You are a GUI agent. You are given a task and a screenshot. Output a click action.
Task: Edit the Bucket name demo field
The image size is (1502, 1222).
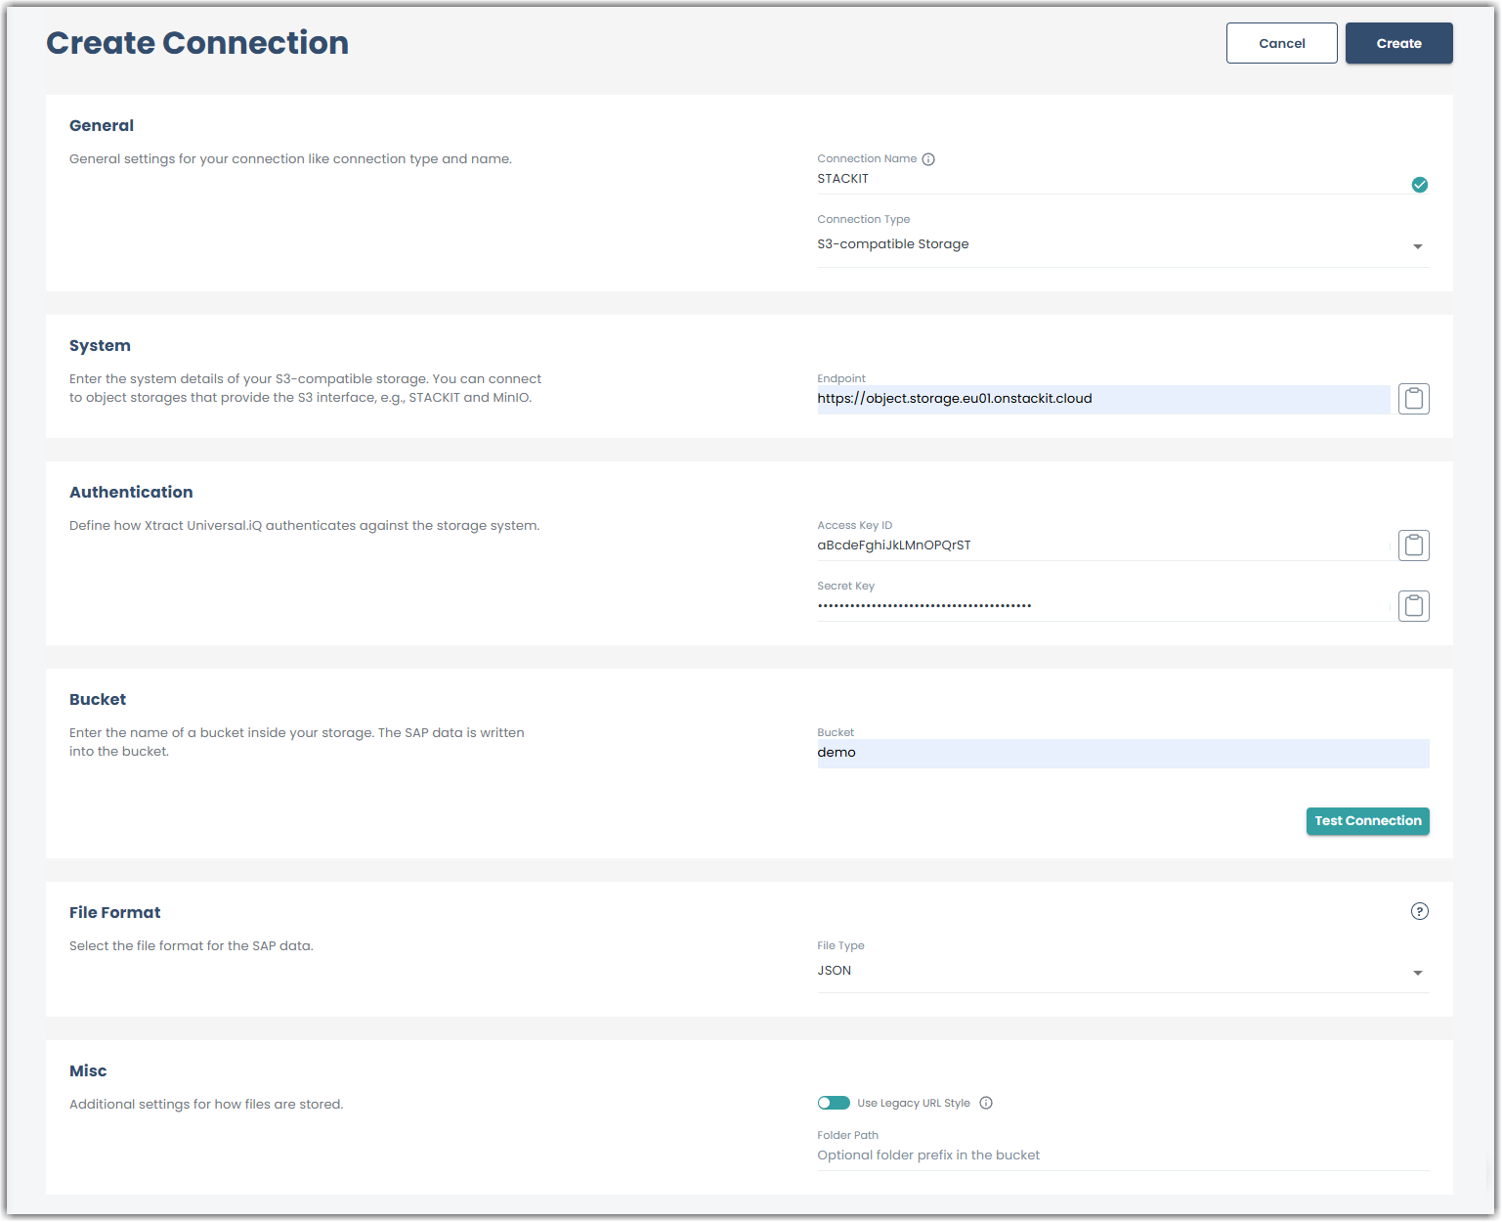[1123, 753]
